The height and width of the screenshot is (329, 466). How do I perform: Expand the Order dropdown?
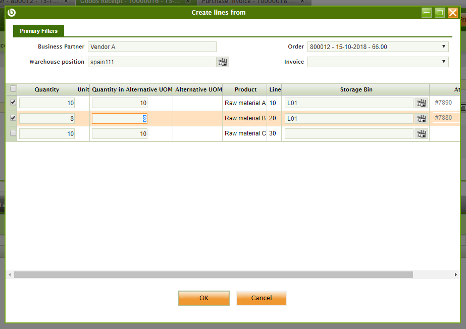(x=444, y=46)
